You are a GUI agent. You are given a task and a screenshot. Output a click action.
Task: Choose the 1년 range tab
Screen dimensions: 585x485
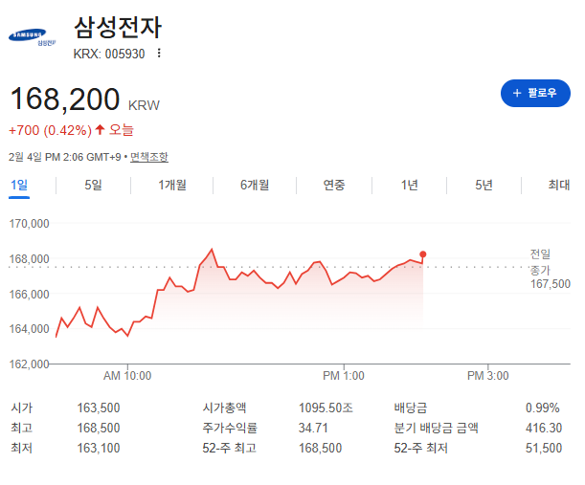click(x=410, y=185)
